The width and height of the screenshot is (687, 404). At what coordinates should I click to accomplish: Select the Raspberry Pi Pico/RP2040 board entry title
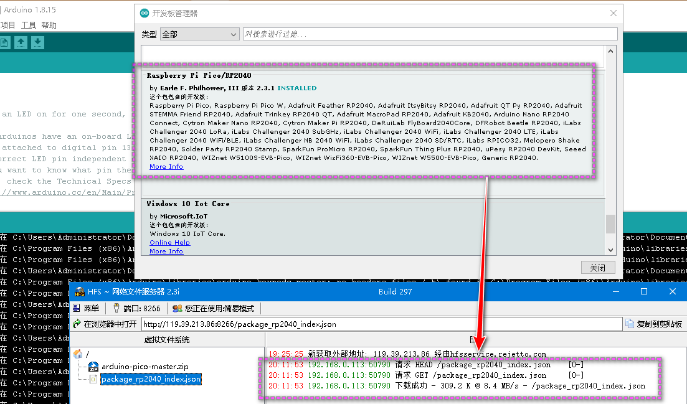pos(199,75)
